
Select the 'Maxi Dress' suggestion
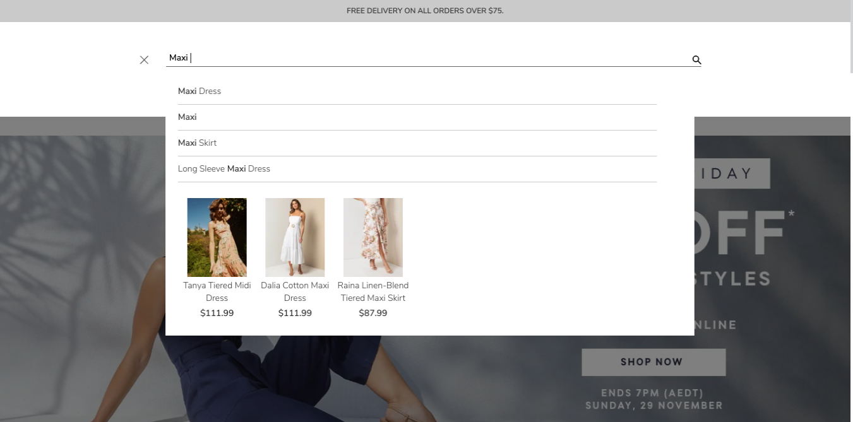417,91
